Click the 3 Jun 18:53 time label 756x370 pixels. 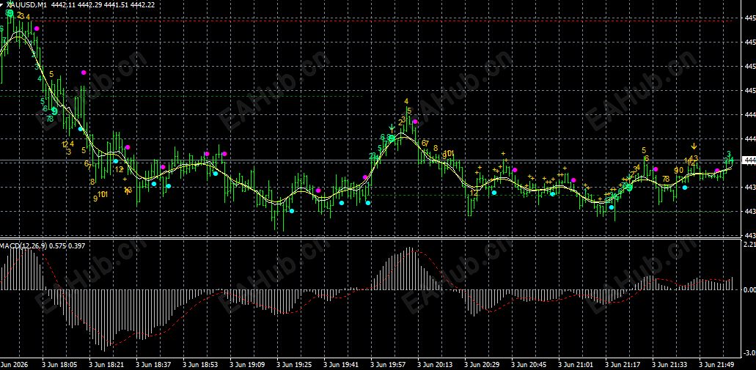pos(199,365)
